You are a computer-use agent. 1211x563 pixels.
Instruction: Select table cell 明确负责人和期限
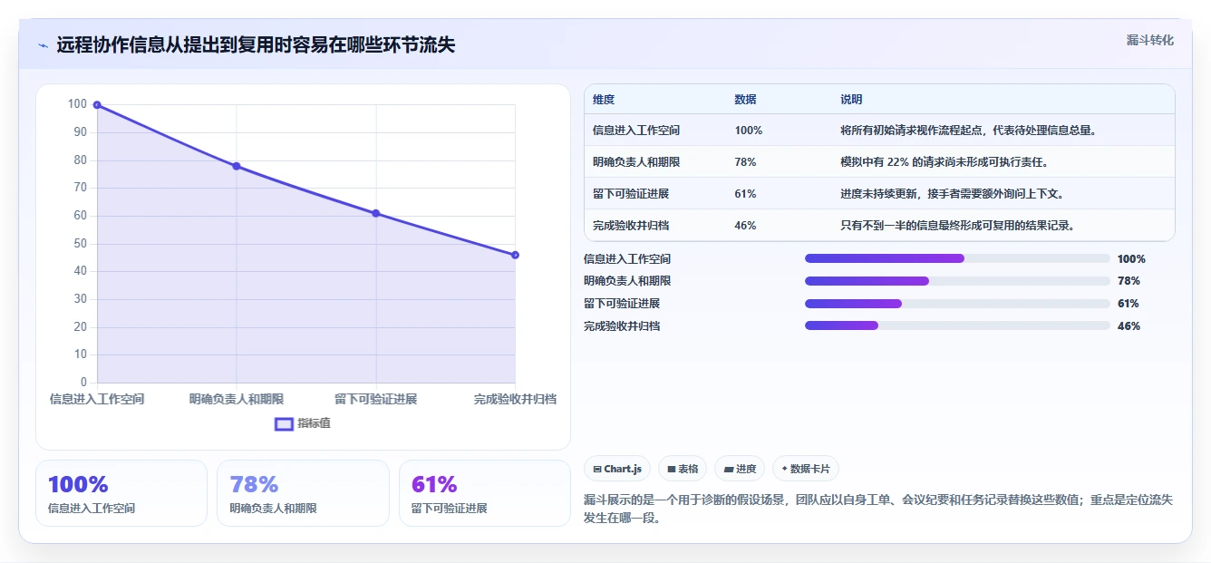(636, 162)
